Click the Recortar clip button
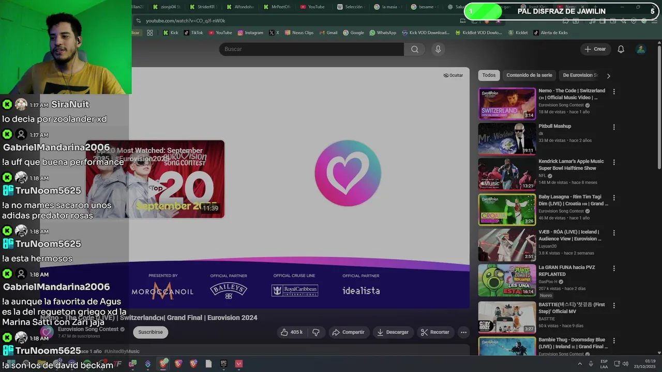The height and width of the screenshot is (372, 662). (x=435, y=332)
